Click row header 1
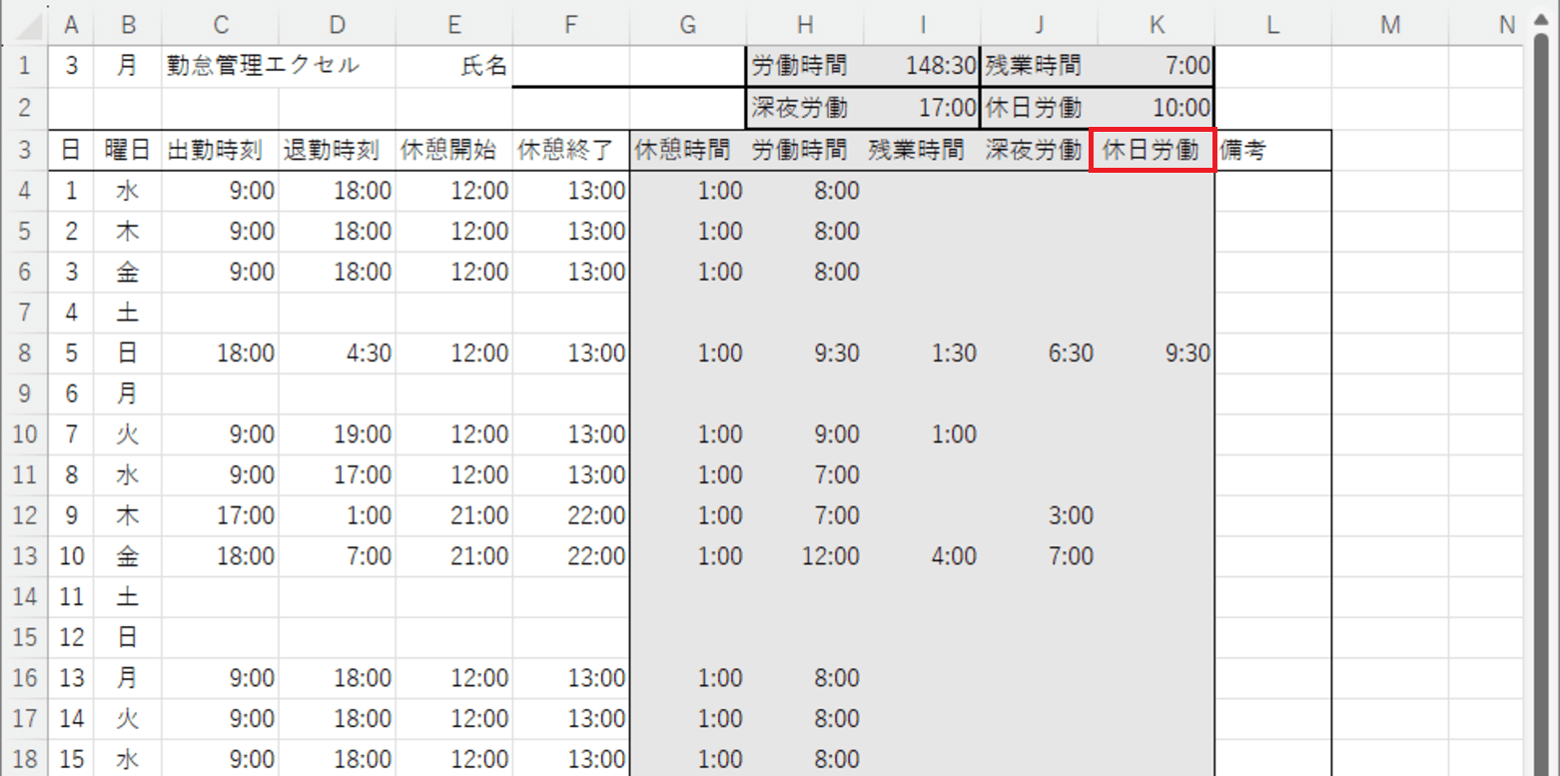The image size is (1560, 776). point(25,65)
